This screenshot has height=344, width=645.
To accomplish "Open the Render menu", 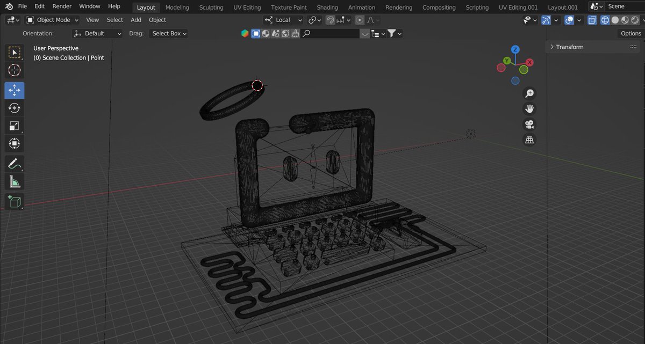I will [x=62, y=6].
